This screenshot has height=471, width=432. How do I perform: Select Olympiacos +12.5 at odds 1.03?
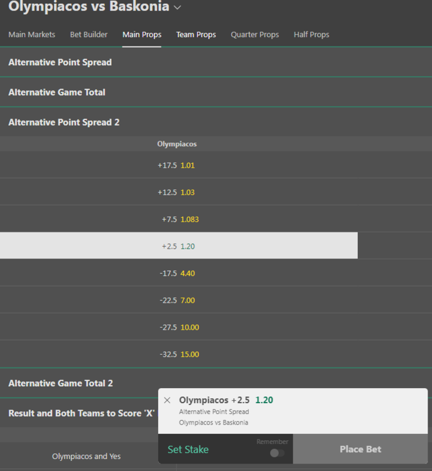179,192
